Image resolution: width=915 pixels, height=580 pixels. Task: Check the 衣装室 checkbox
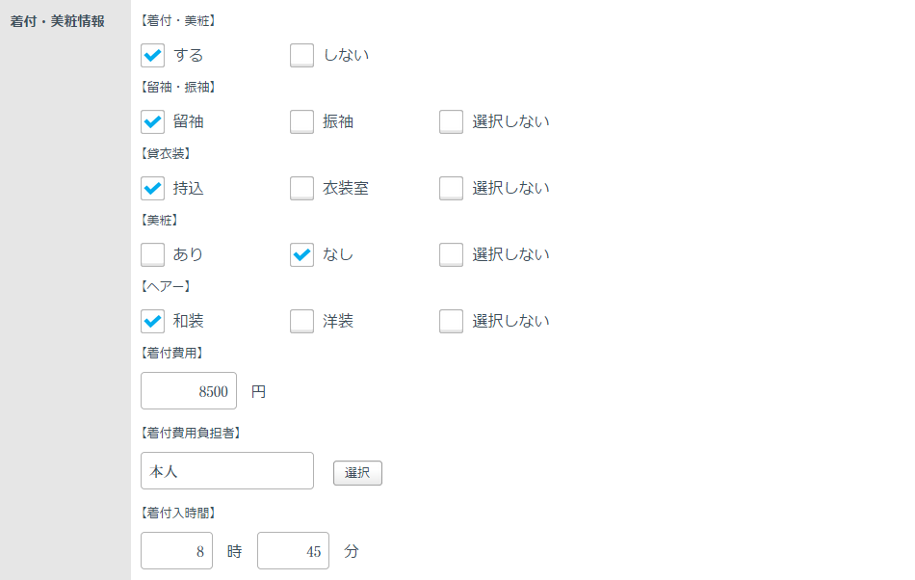301,189
